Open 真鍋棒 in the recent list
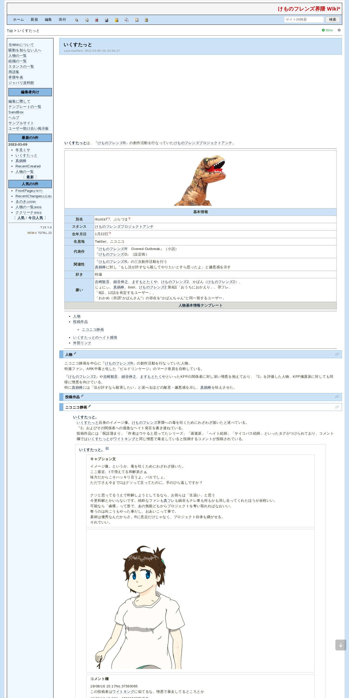349x698 pixels. 21,161
